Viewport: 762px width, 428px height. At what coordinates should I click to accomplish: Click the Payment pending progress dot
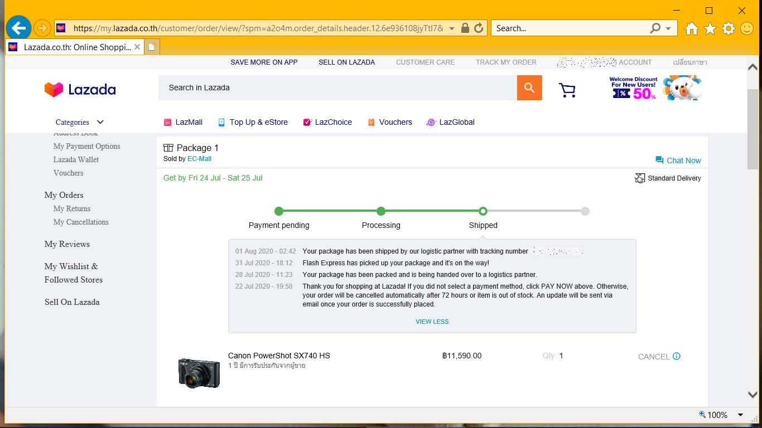click(279, 211)
